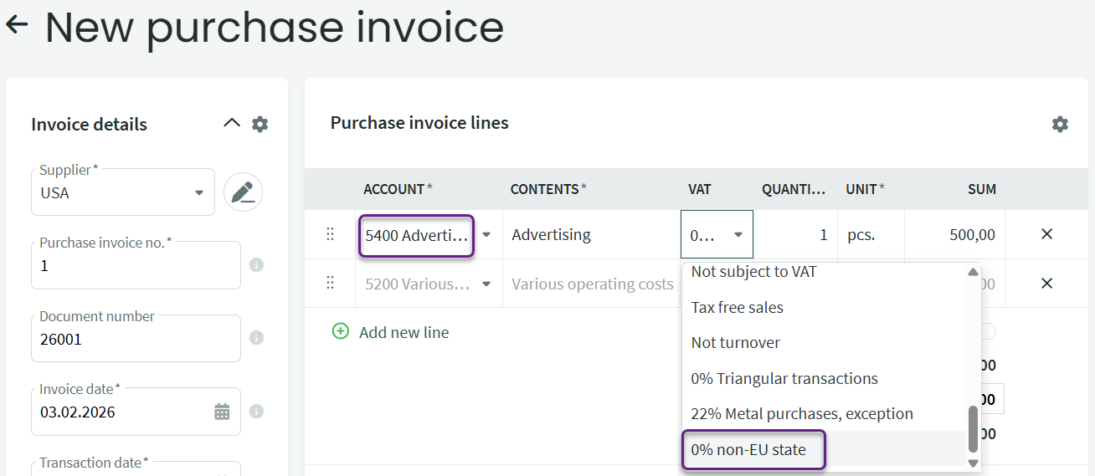The image size is (1095, 476).
Task: Remove the Advertising invoice line
Action: [x=1046, y=234]
